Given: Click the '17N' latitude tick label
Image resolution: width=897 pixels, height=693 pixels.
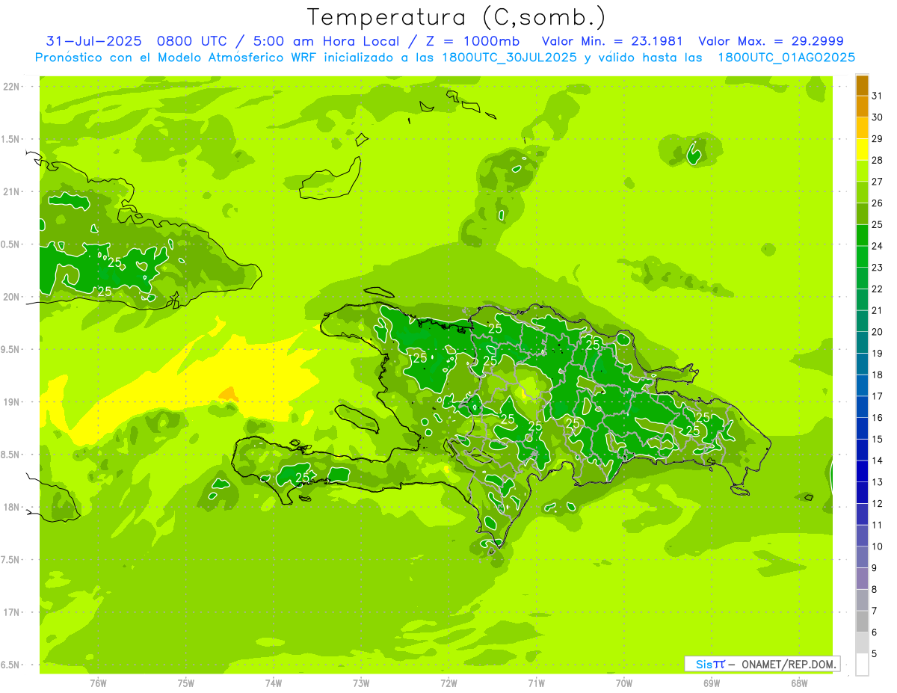Looking at the screenshot, I should 10,612.
